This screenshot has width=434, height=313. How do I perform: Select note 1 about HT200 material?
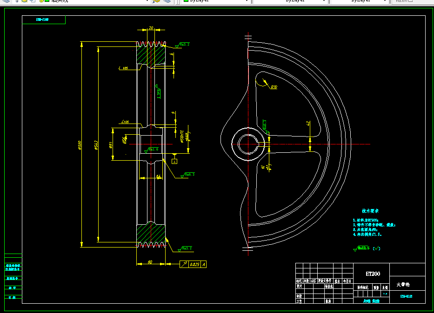[x=365, y=220]
